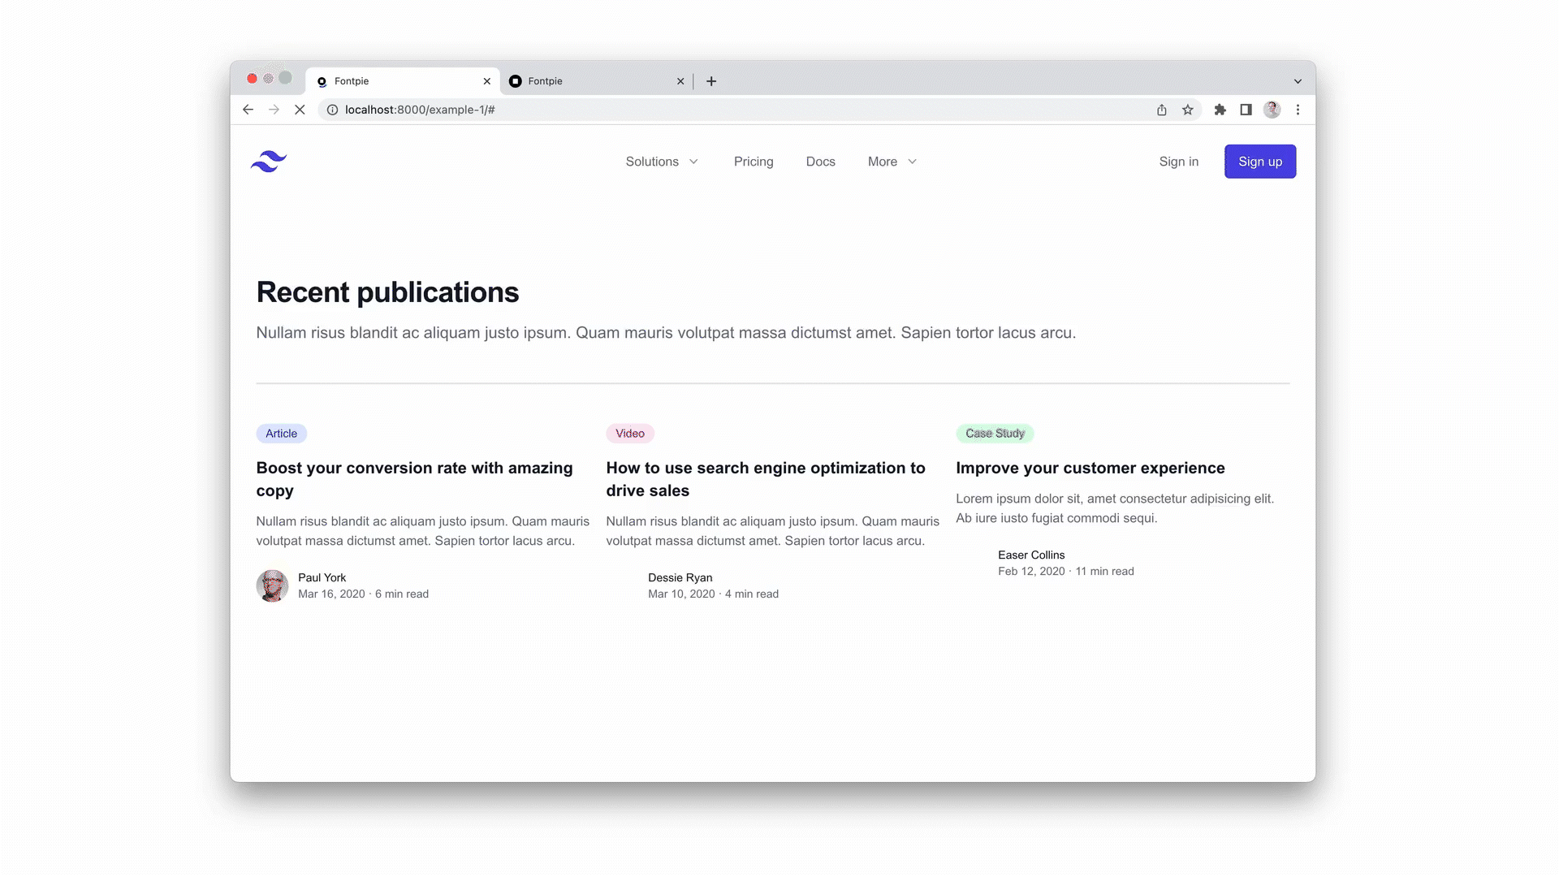Toggle the side panel icon
The height and width of the screenshot is (877, 1559).
point(1246,110)
